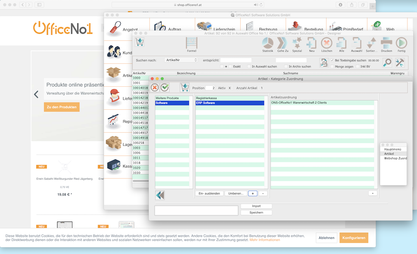
Task: Confirm with the green checkmark icon
Action: click(165, 87)
